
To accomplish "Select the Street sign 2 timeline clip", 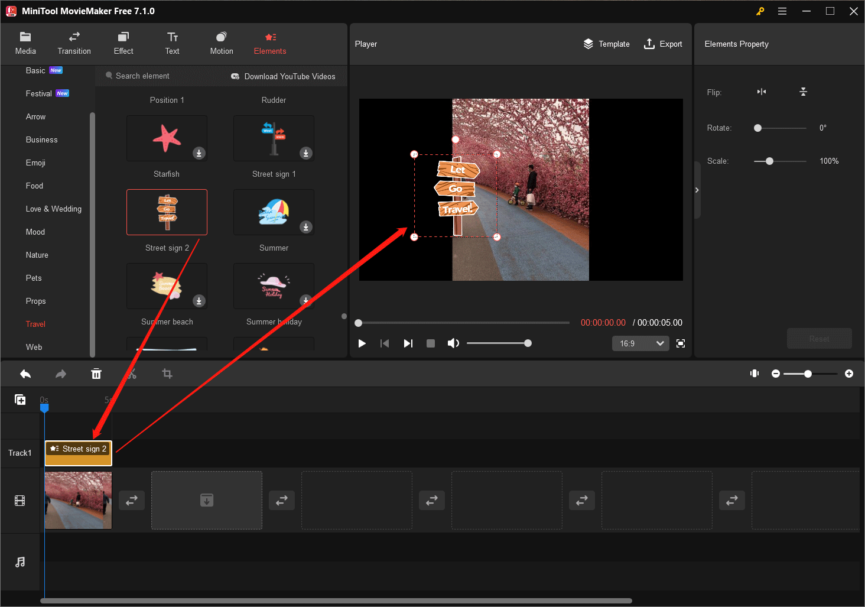I will 79,453.
